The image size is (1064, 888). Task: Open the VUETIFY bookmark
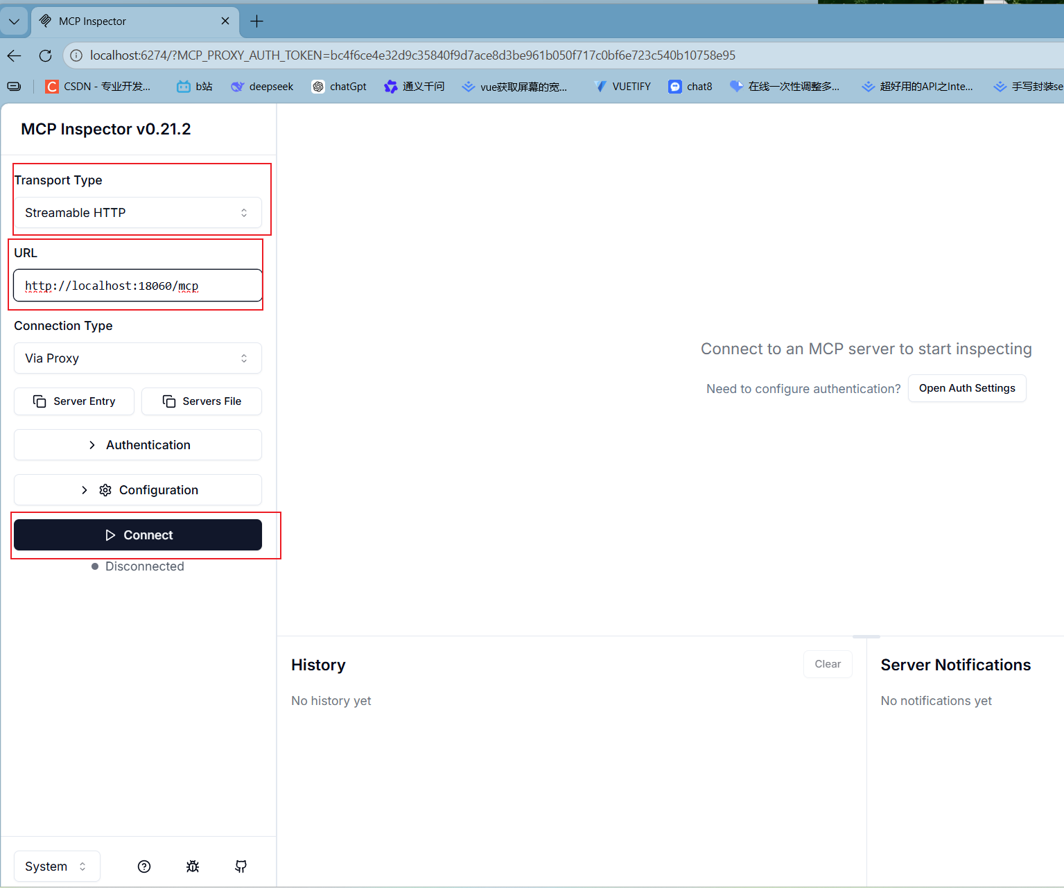click(622, 87)
